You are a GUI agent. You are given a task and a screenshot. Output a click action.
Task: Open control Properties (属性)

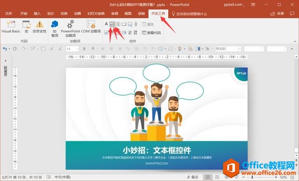[x=148, y=24]
